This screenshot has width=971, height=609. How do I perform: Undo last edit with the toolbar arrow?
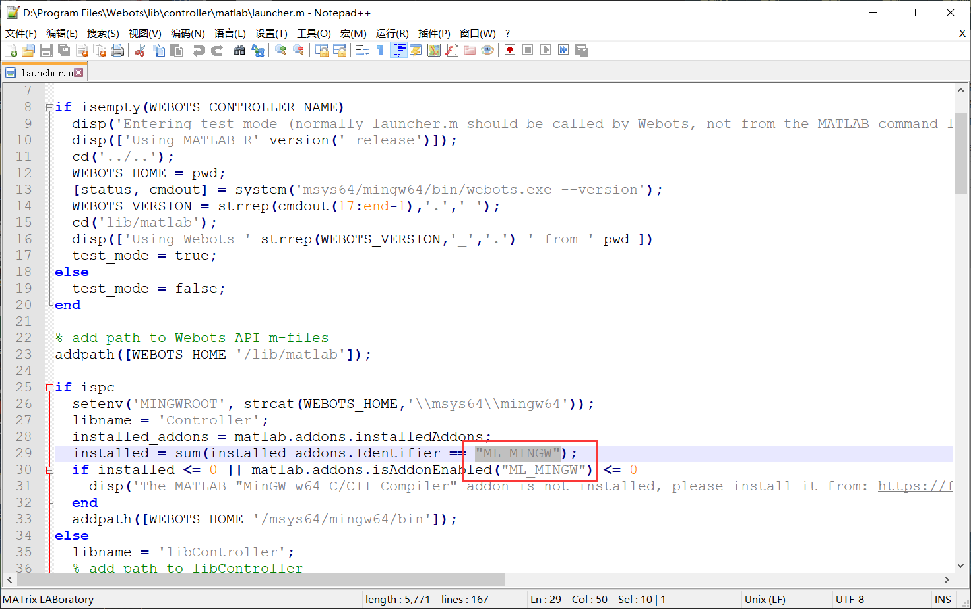coord(199,49)
